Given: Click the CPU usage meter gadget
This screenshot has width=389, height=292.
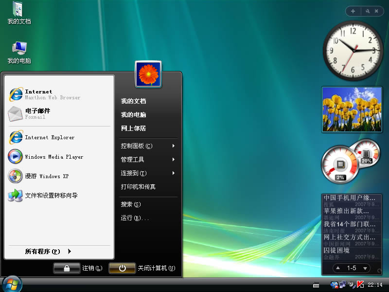Looking at the screenshot, I should (x=340, y=164).
